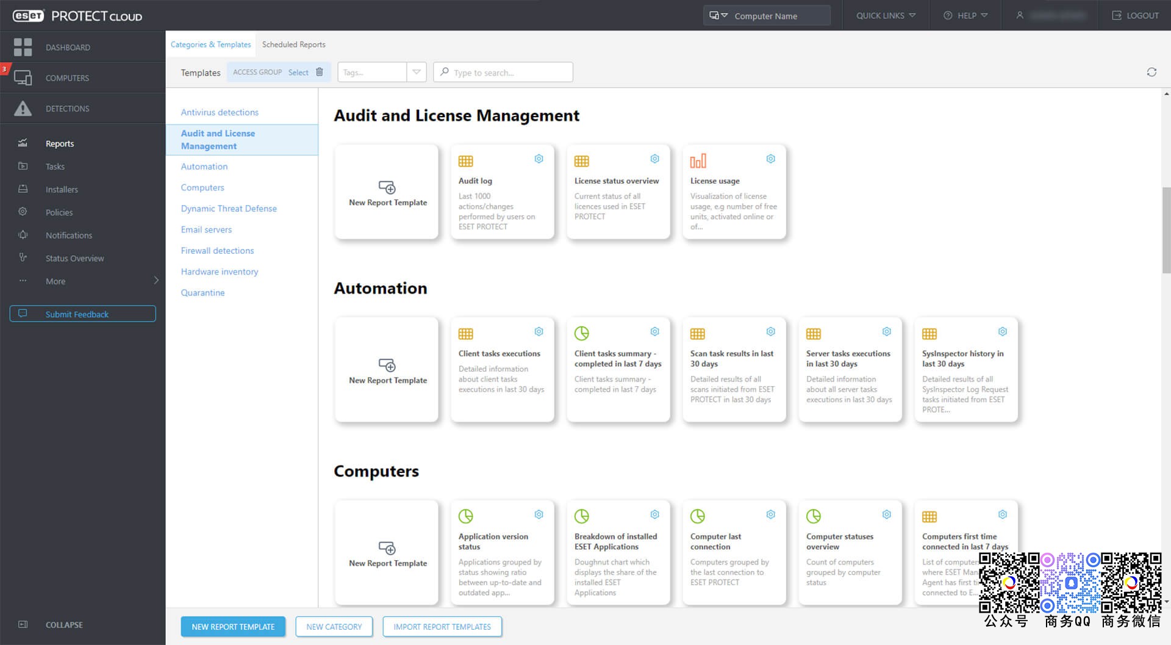Open gear menu on Computer statuses overview card
Viewport: 1171px width, 645px height.
click(x=887, y=514)
